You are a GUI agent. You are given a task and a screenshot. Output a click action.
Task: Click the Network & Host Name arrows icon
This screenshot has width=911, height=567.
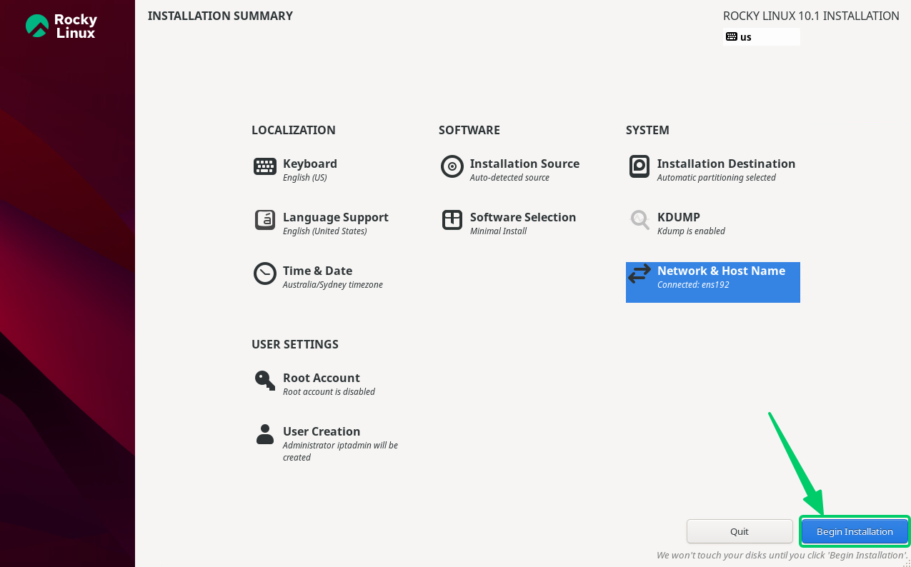639,274
